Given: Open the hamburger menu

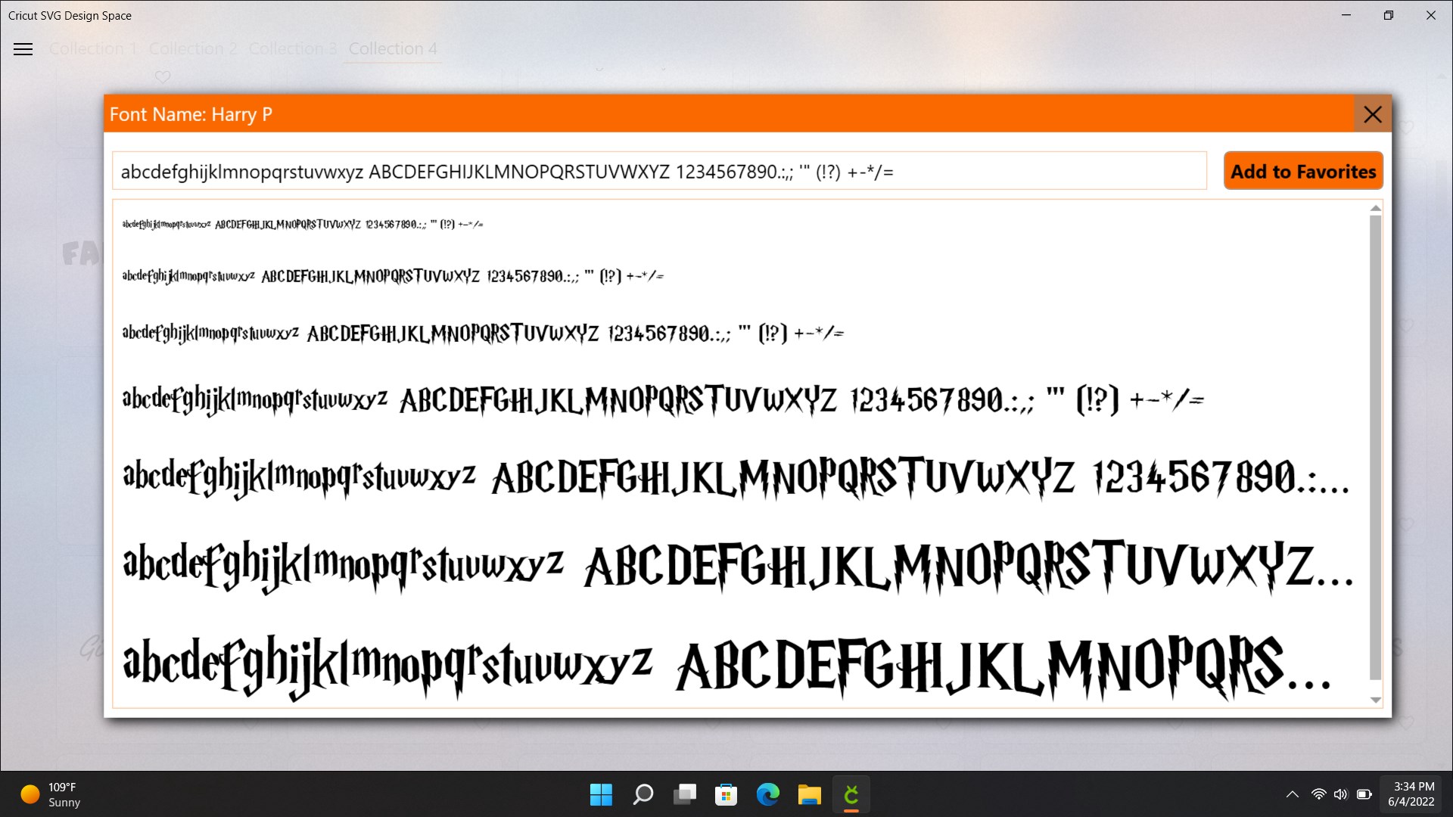Looking at the screenshot, I should [23, 48].
